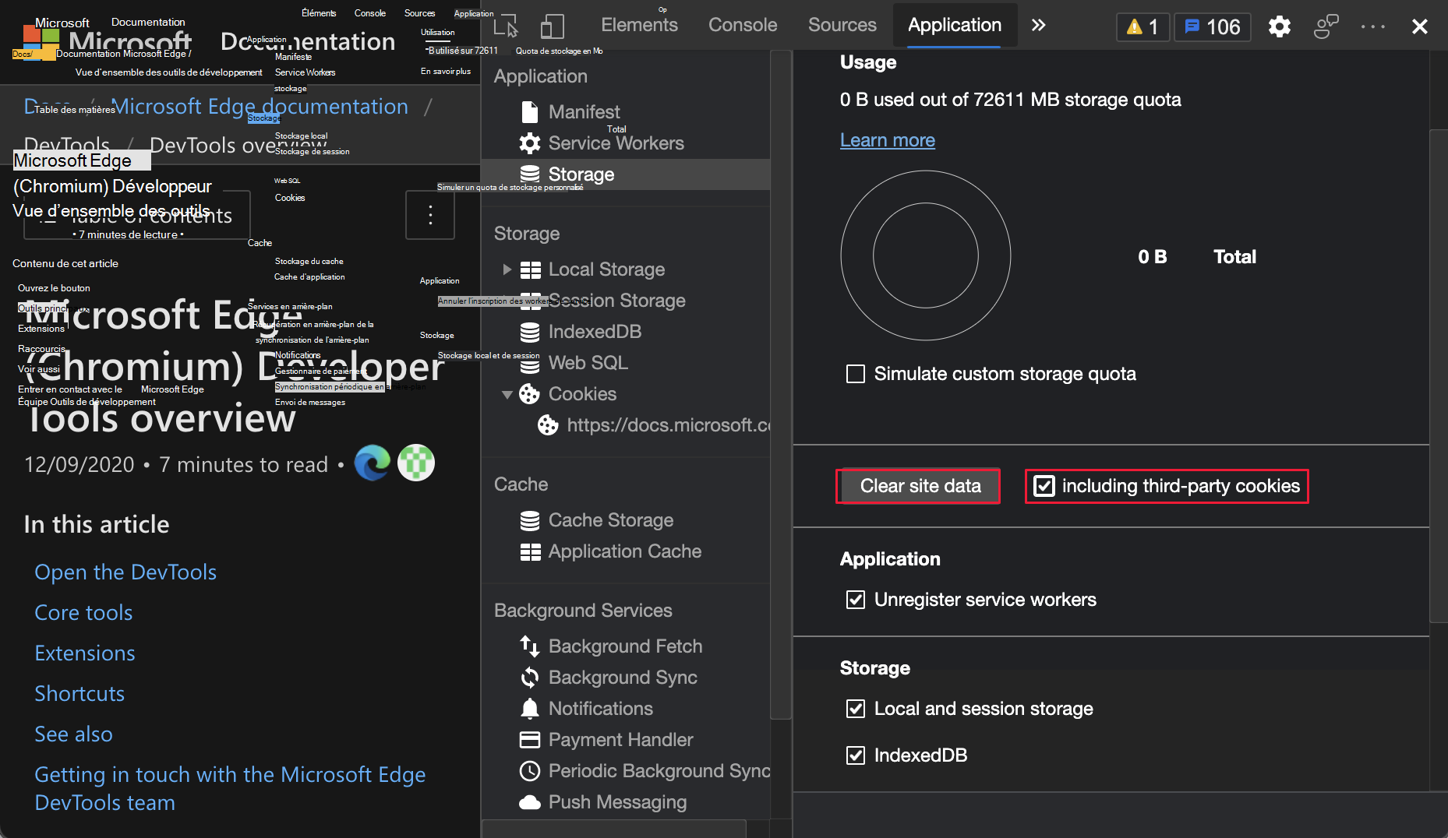This screenshot has height=838, width=1448.
Task: Click the Background Fetch arrows icon
Action: (x=530, y=646)
